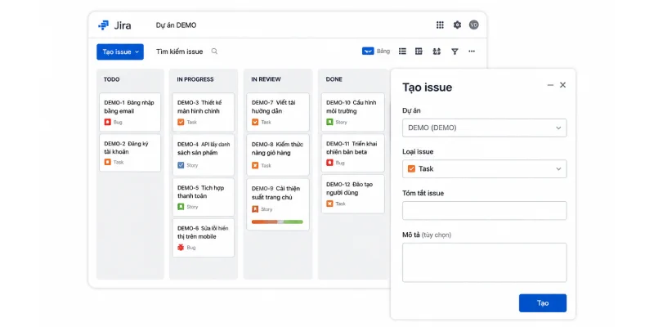
Task: Click the Story icon on DEMO-10
Action: click(x=329, y=122)
